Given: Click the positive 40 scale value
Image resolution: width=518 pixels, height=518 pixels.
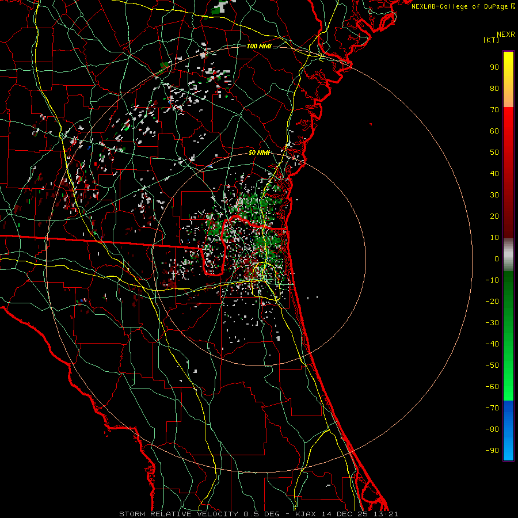Looking at the screenshot, I should [x=494, y=174].
